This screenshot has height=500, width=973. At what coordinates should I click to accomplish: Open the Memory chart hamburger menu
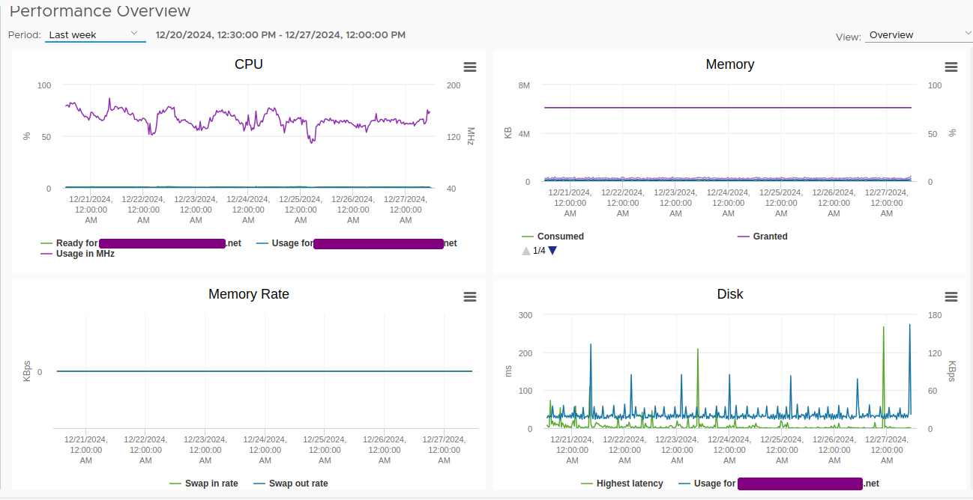pos(951,67)
